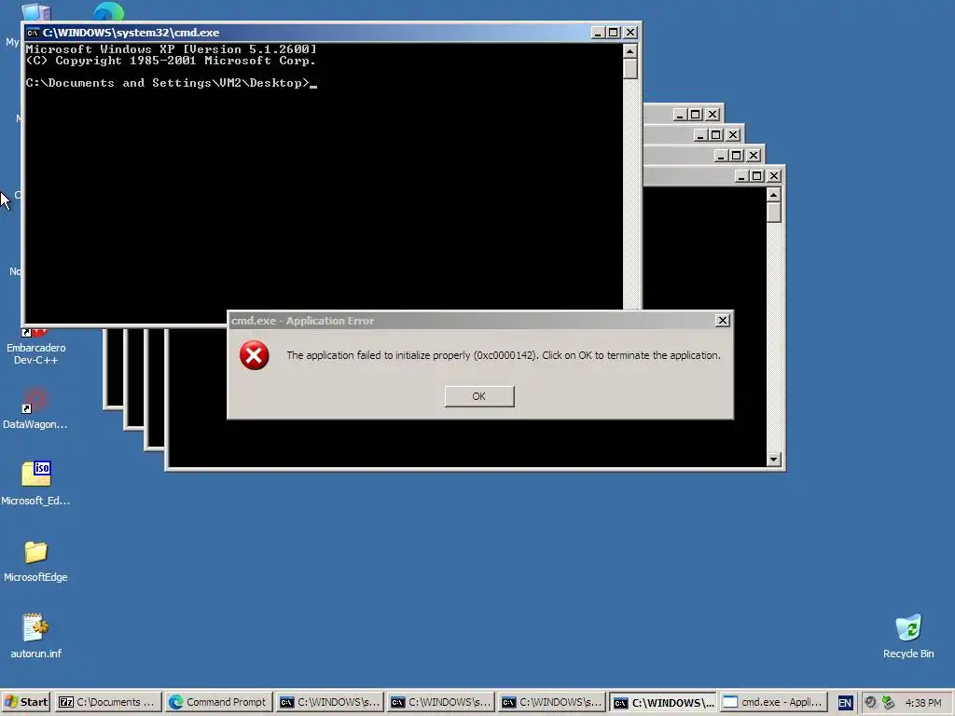Click the Microsoft Edge icon at desktop top
955x716 pixels.
pos(108,12)
